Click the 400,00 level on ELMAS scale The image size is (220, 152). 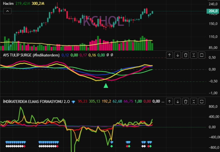click(x=214, y=117)
